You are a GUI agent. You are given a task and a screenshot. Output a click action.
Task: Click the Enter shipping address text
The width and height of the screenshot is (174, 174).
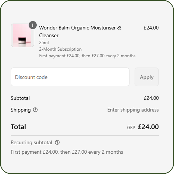pos(133,110)
